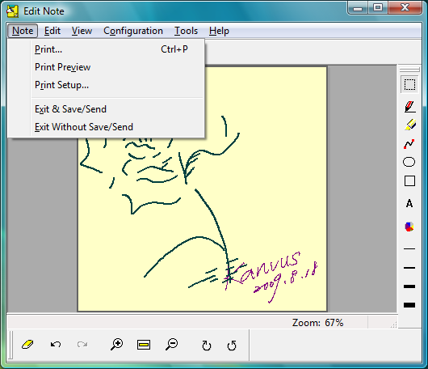Click the yellow fit-to-width icon
The image size is (428, 369).
pyautogui.click(x=144, y=345)
